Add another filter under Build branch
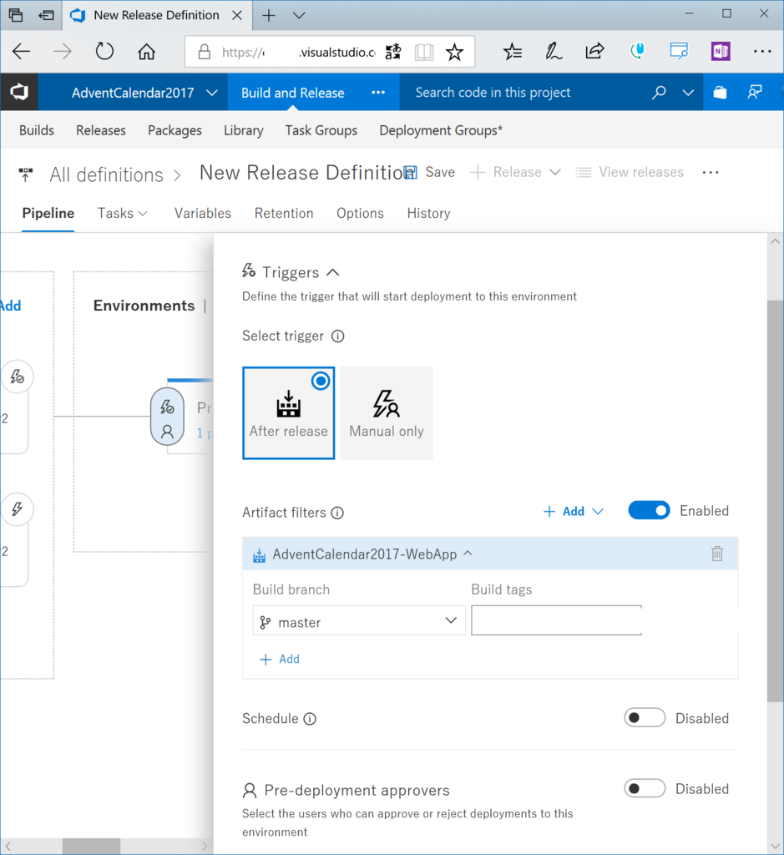Screen dimensions: 784x855 280,660
